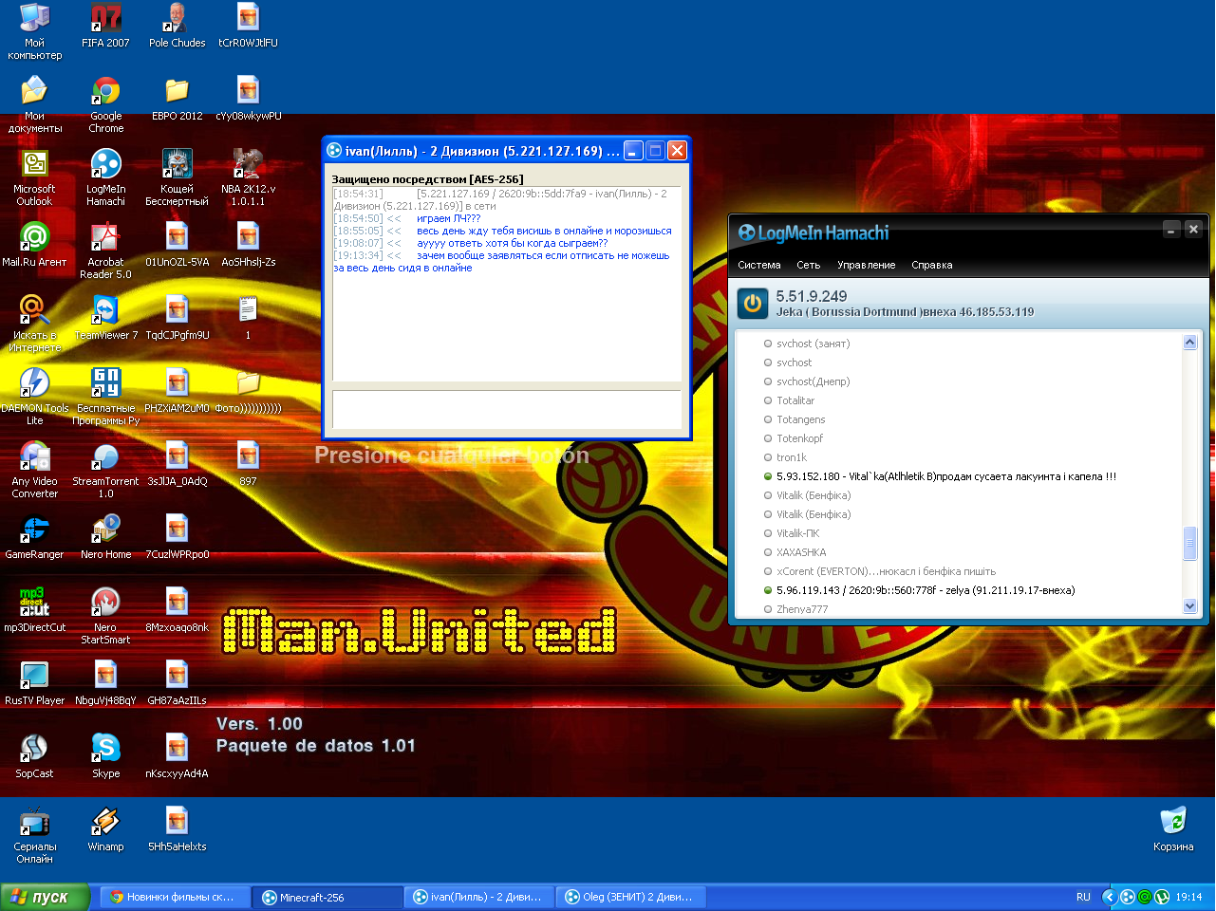Launch DAEMON Tools Lite shortcut
Screen dimensions: 1216x911
point(34,397)
